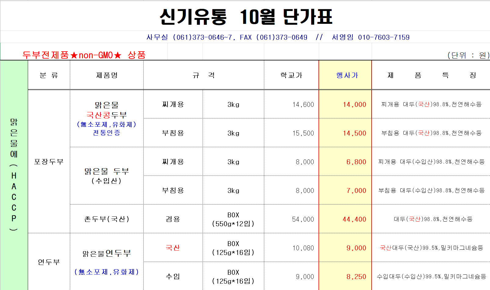The image size is (490, 290).
Task: Click the 학교가 column header
Action: pyautogui.click(x=291, y=75)
